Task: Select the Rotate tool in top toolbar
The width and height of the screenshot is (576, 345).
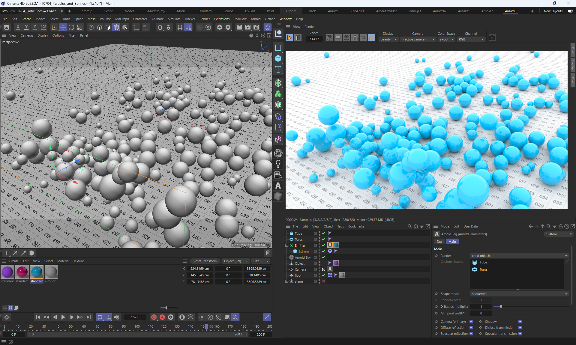Action: click(x=71, y=27)
